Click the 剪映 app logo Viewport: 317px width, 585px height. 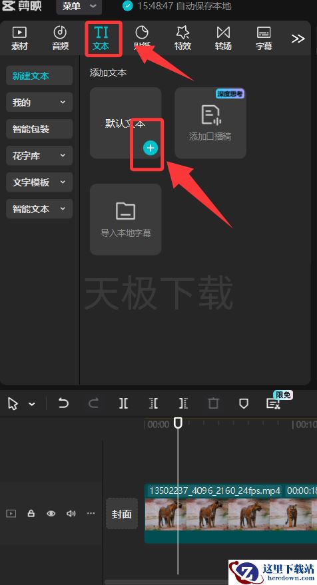point(22,6)
